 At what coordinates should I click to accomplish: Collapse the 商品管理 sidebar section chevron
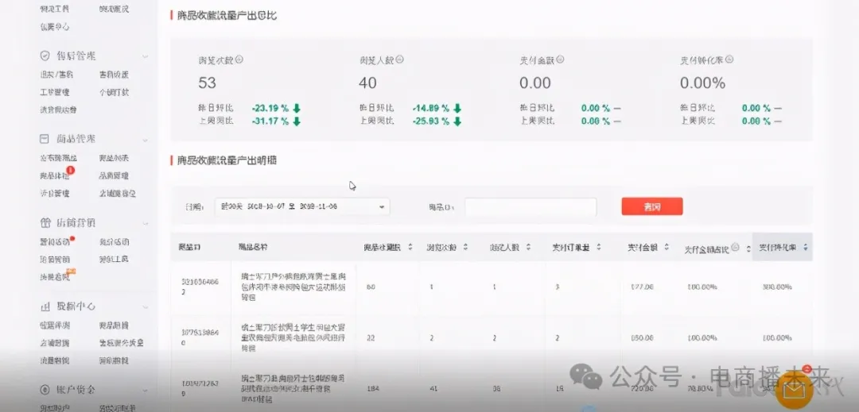coord(145,140)
